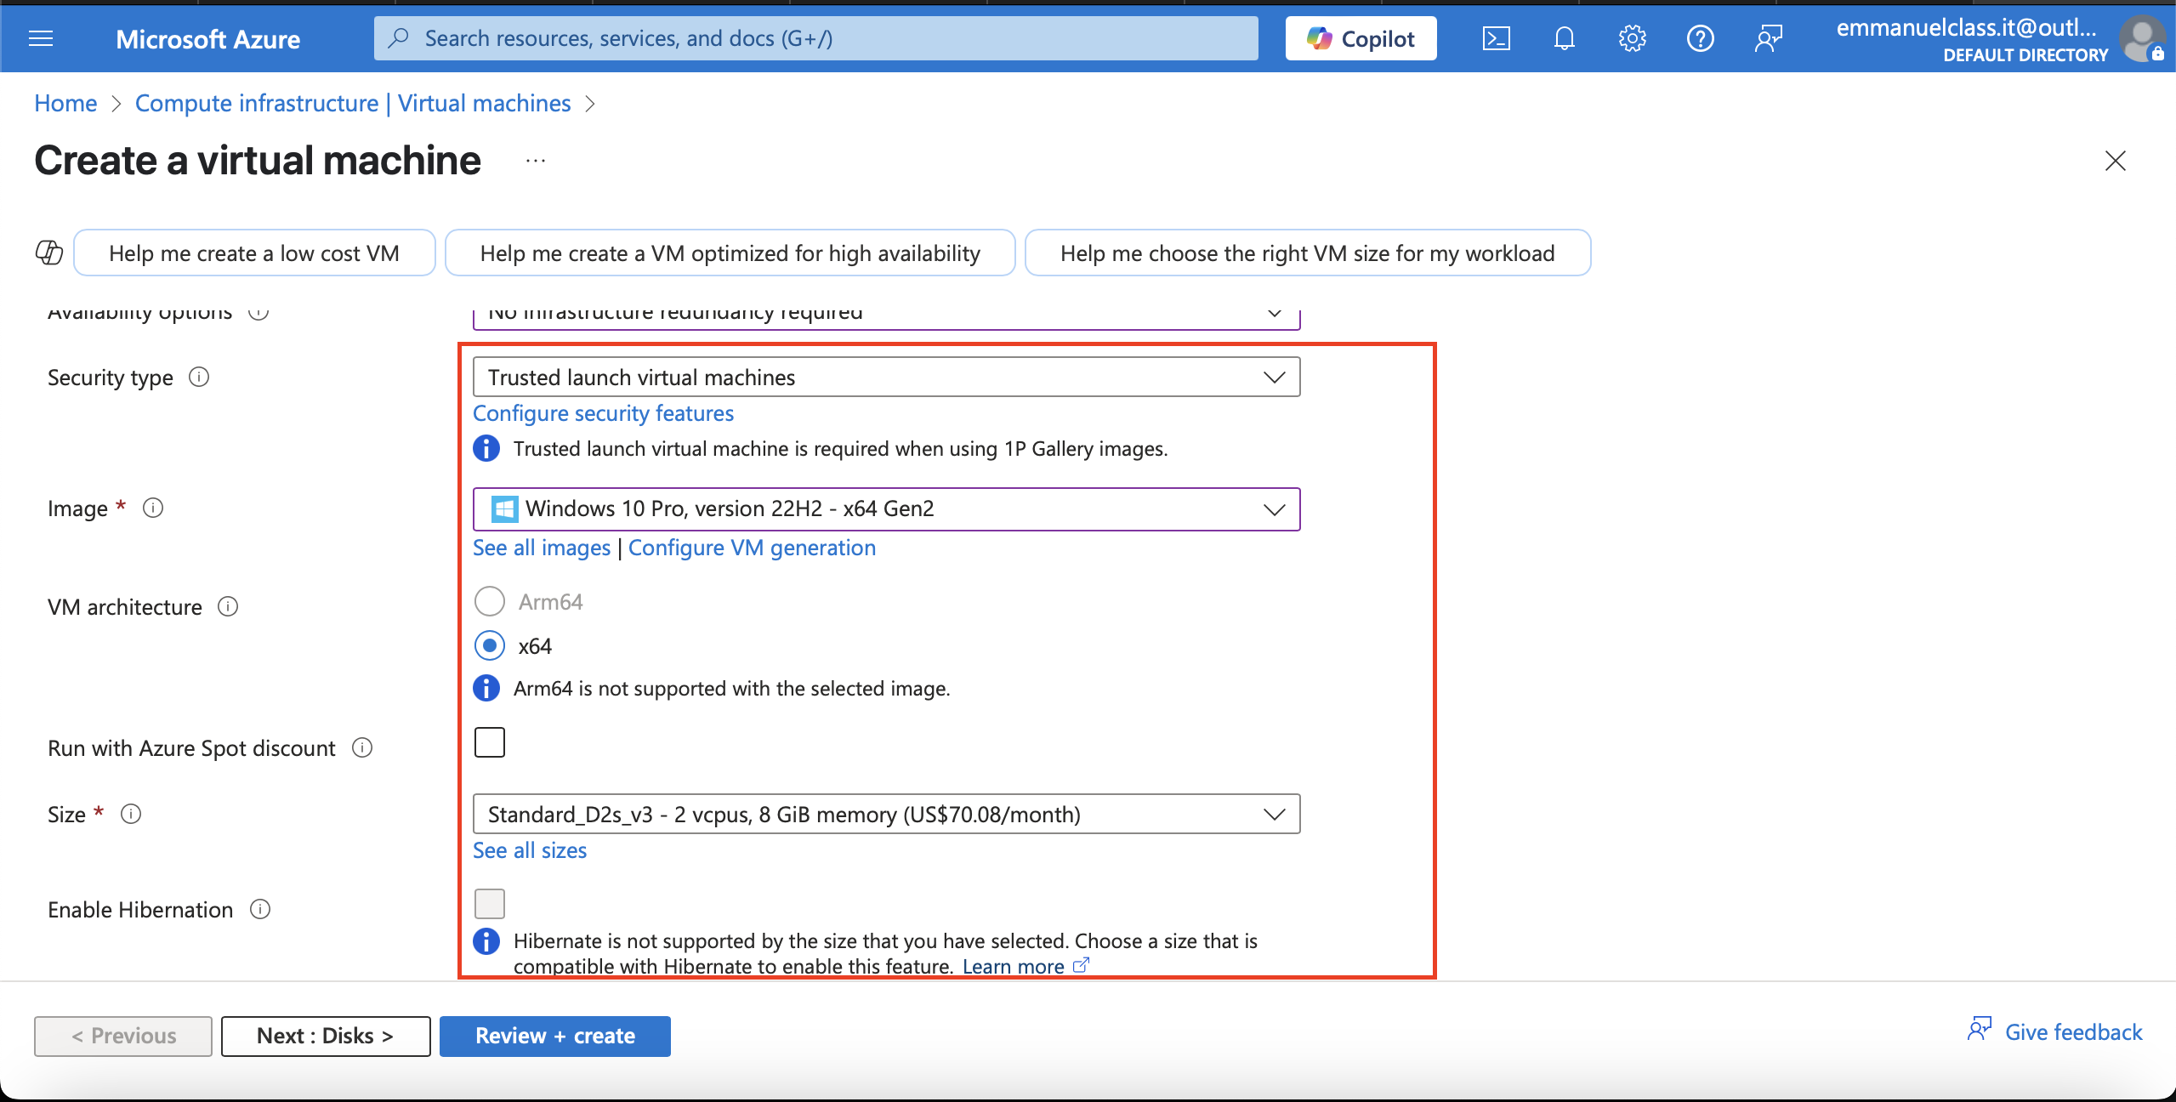Click Configure security features link
The height and width of the screenshot is (1102, 2176).
[x=603, y=412]
